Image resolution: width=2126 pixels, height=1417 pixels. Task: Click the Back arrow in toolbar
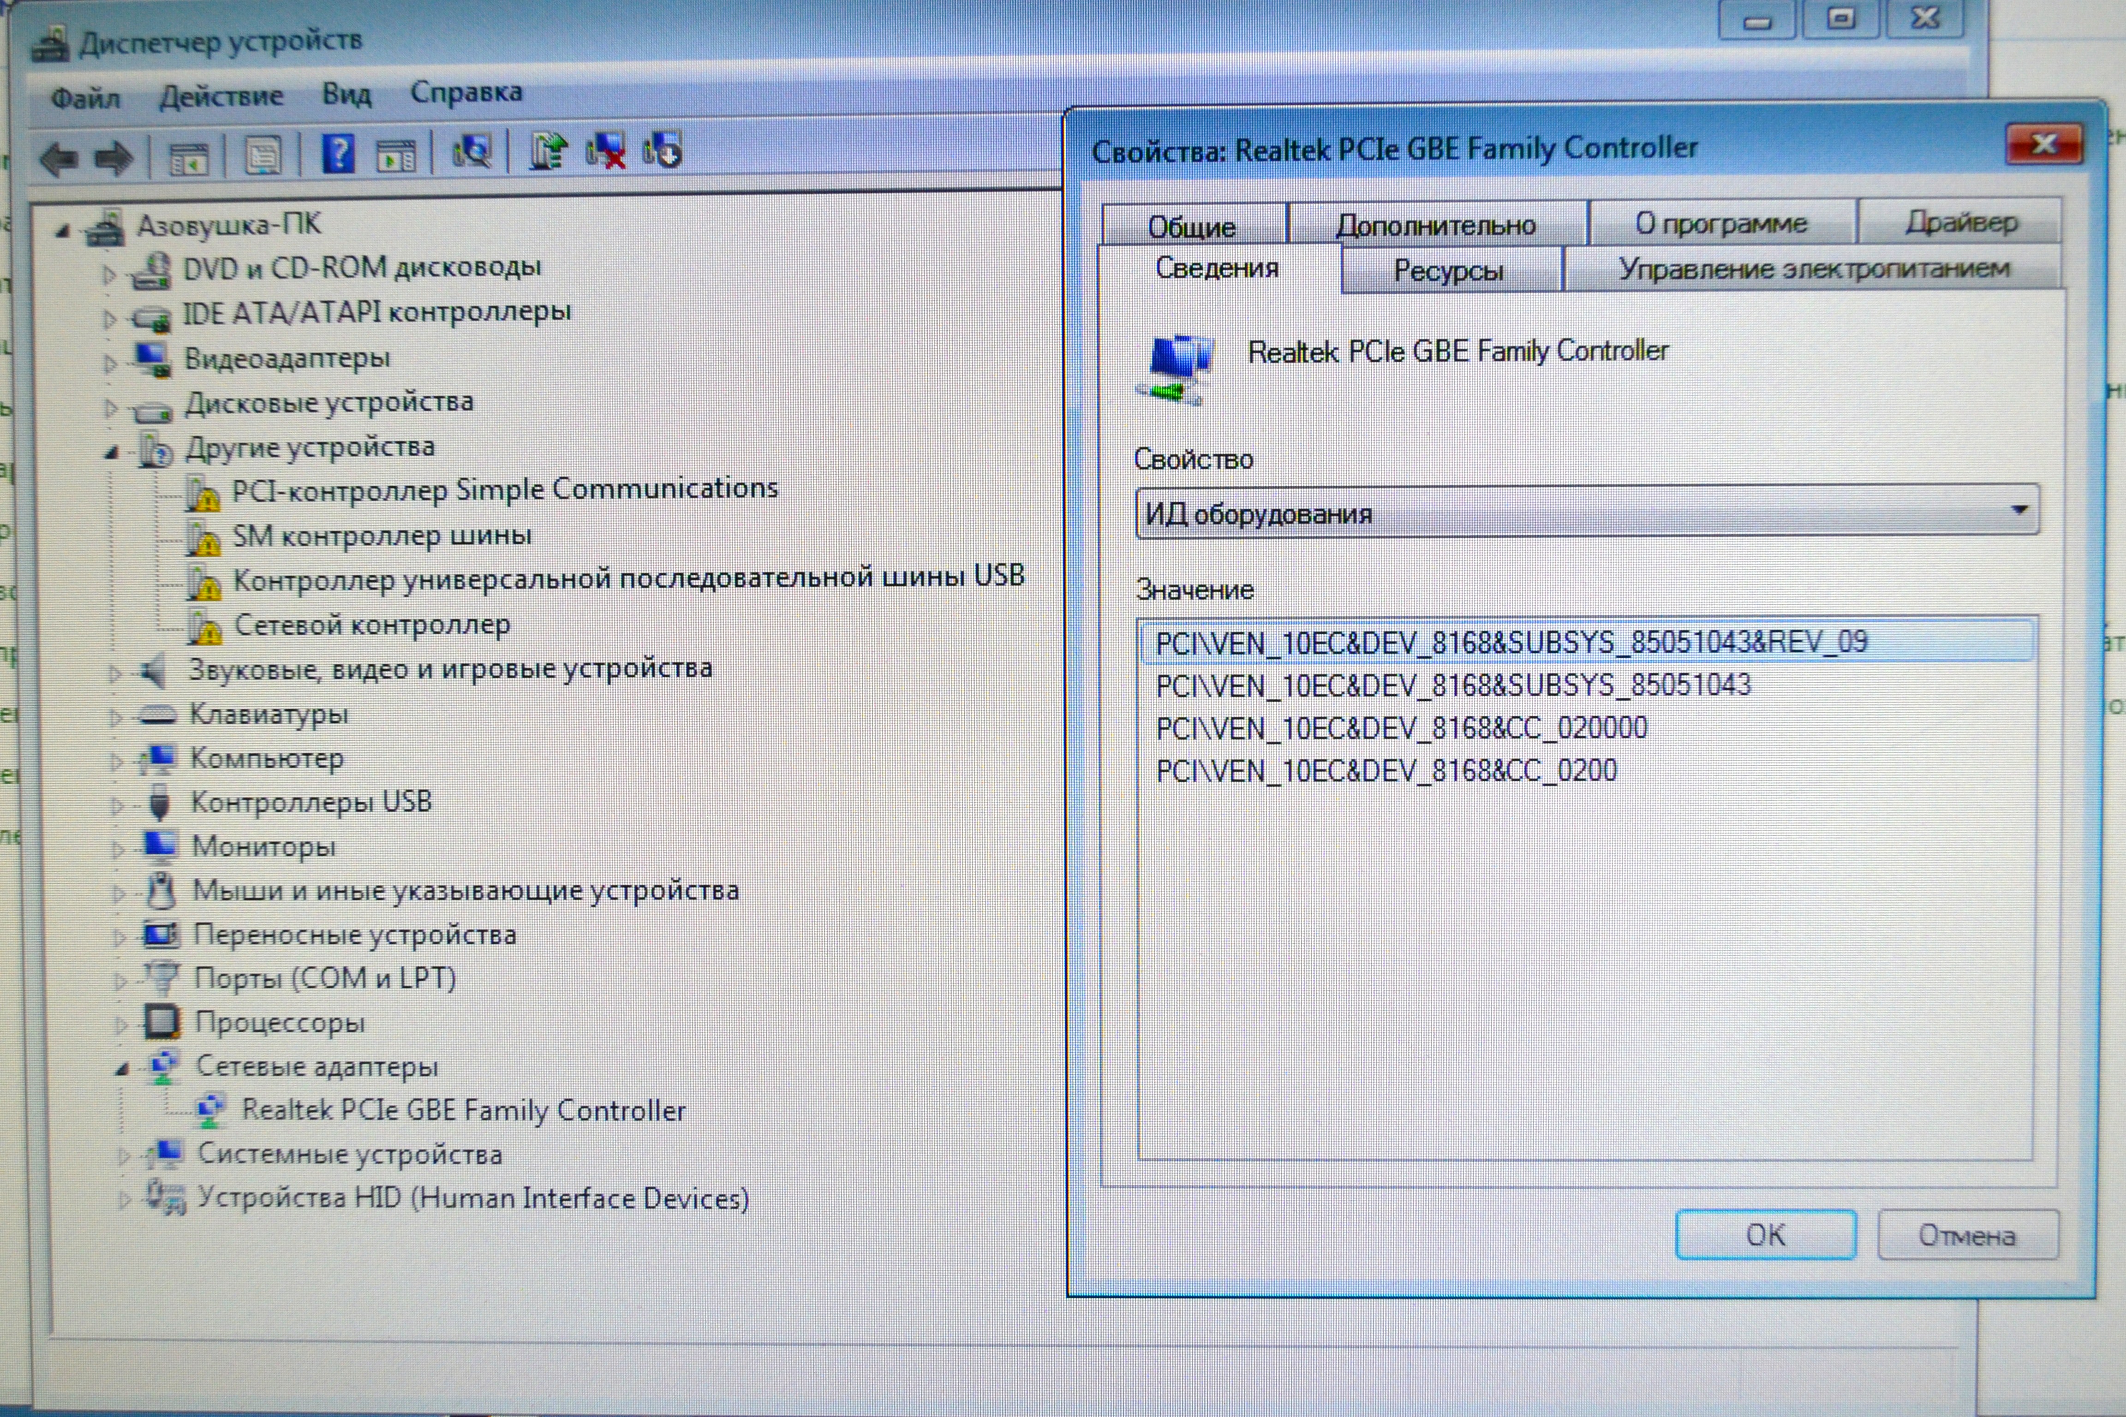[x=60, y=160]
